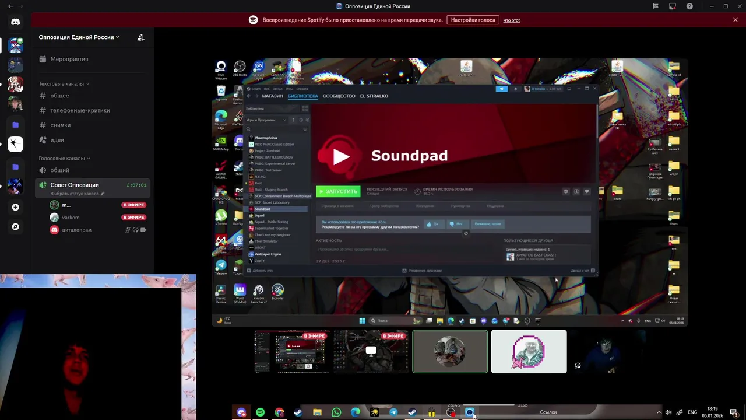Open the 'снимки' text channel
The width and height of the screenshot is (746, 420).
(93, 125)
